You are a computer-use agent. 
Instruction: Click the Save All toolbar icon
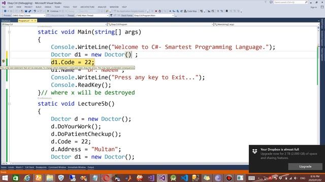[x=30, y=11]
